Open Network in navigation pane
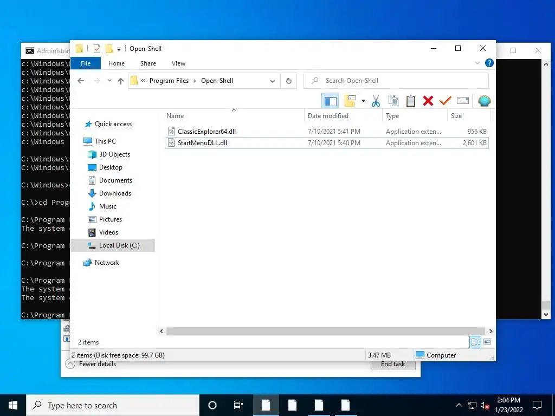Viewport: 555px width, 416px height. (x=107, y=263)
